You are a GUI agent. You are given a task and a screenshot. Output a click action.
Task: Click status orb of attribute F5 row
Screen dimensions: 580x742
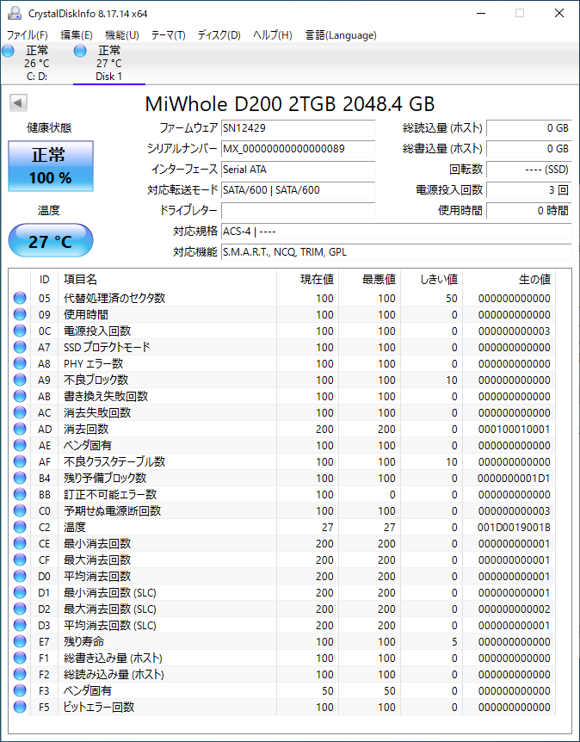coord(20,707)
